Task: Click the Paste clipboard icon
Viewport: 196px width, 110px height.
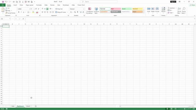Action: (3, 9)
